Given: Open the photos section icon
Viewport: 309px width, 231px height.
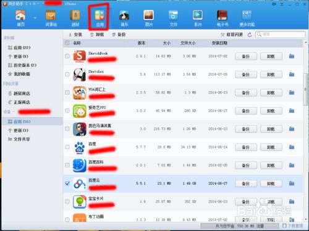Looking at the screenshot, I should point(149,15).
